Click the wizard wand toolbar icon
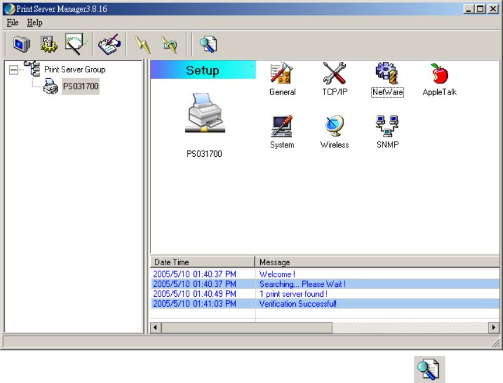The image size is (503, 383). click(75, 44)
